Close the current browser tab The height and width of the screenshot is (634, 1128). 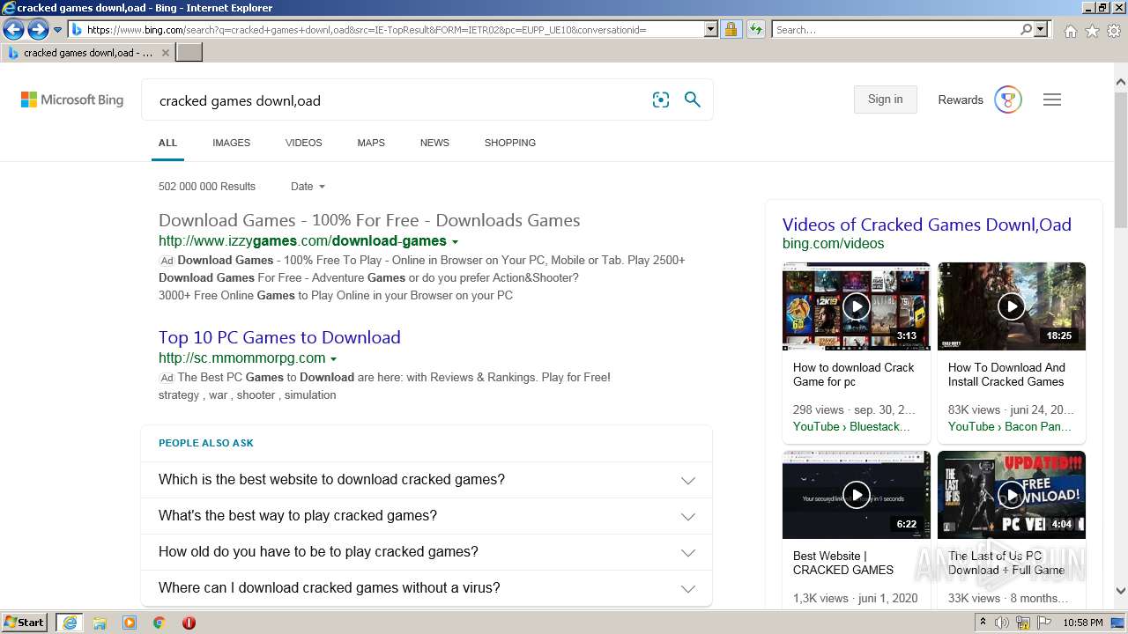166,53
